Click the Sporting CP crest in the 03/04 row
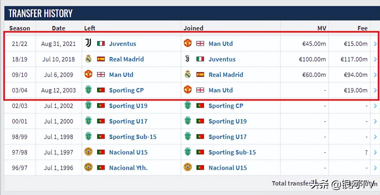The image size is (380, 195). [88, 90]
